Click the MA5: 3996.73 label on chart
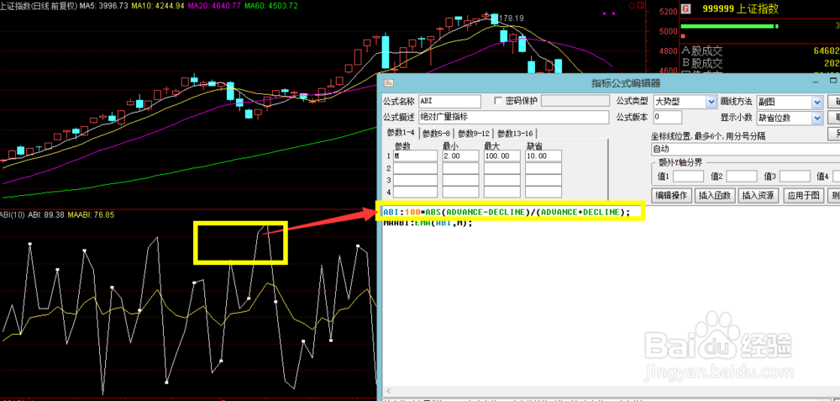The width and height of the screenshot is (840, 401). [104, 5]
